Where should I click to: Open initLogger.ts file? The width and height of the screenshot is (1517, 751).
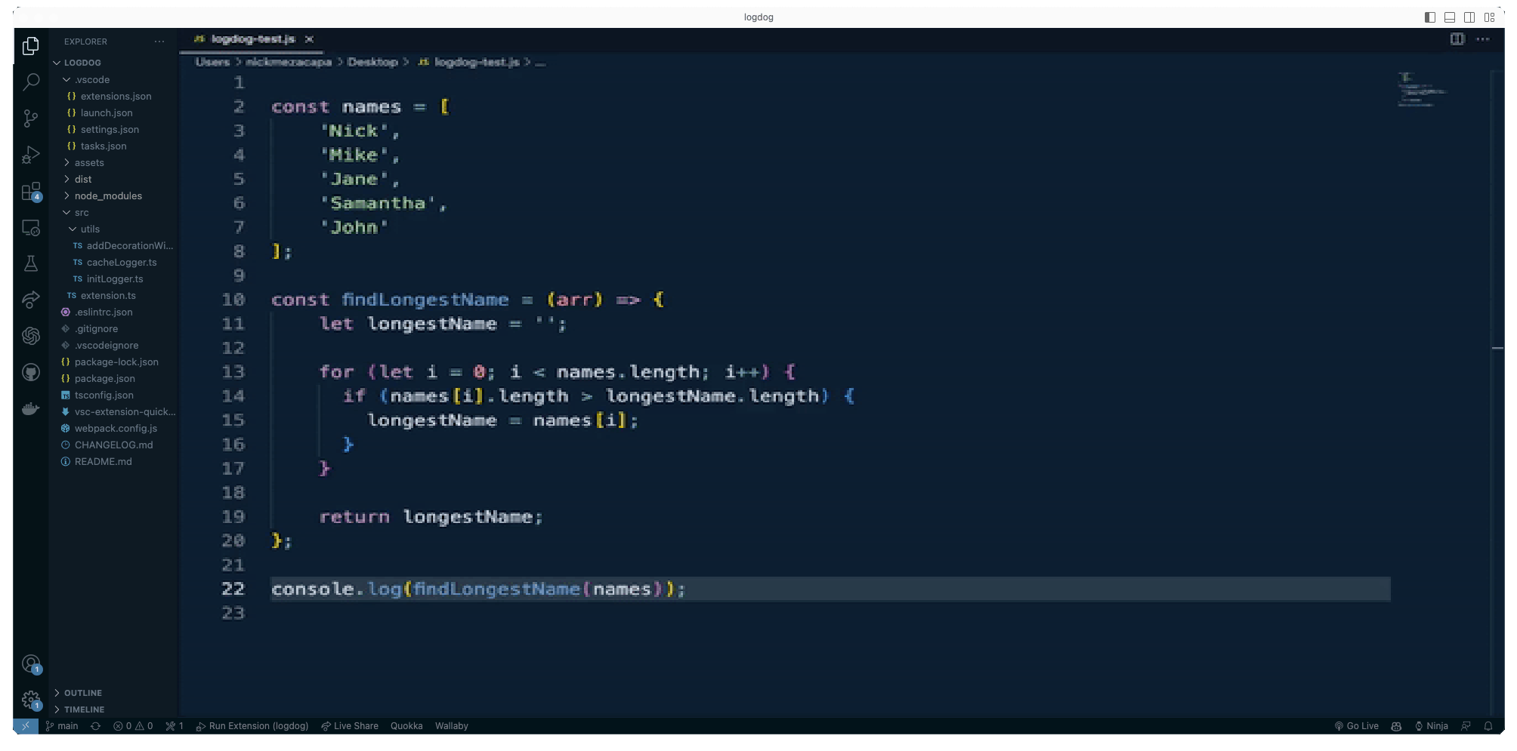coord(115,279)
